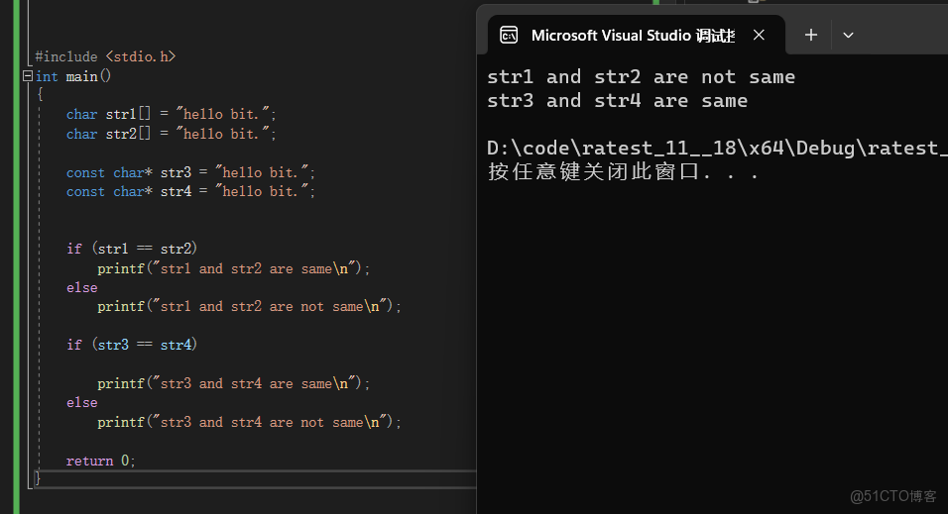Close the debug console tab
948x514 pixels.
coord(759,36)
